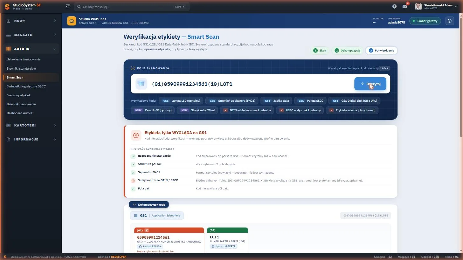Viewport: 463px width, 260px height.
Task: Load sample GTIN — błędna suma kontrolna
Action: tap(247, 110)
